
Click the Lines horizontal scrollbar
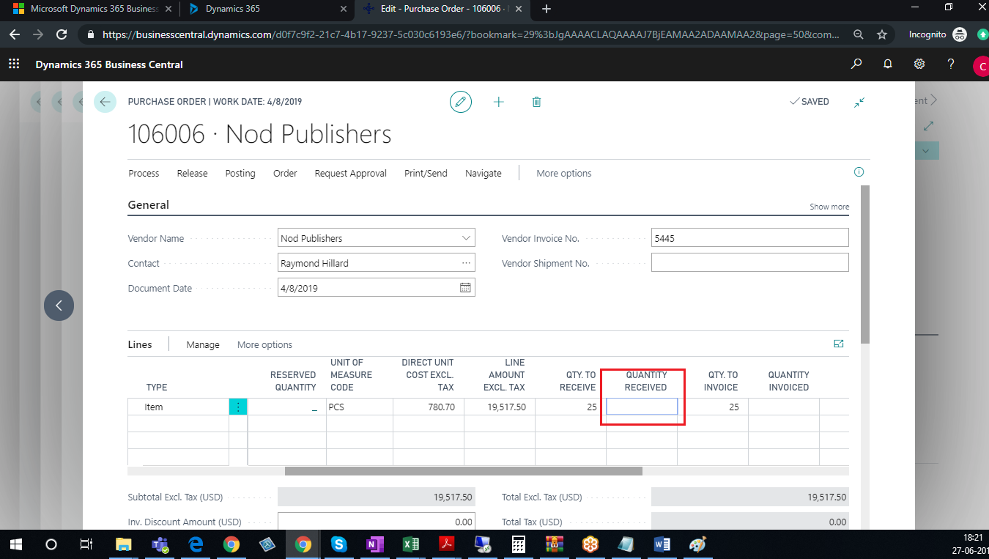click(464, 471)
